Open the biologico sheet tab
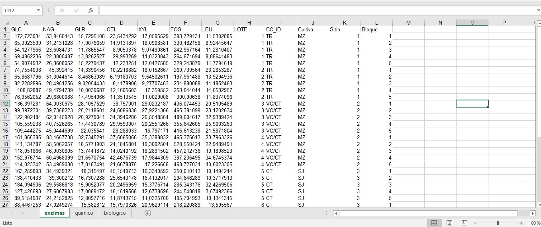The image size is (541, 227). pyautogui.click(x=115, y=213)
